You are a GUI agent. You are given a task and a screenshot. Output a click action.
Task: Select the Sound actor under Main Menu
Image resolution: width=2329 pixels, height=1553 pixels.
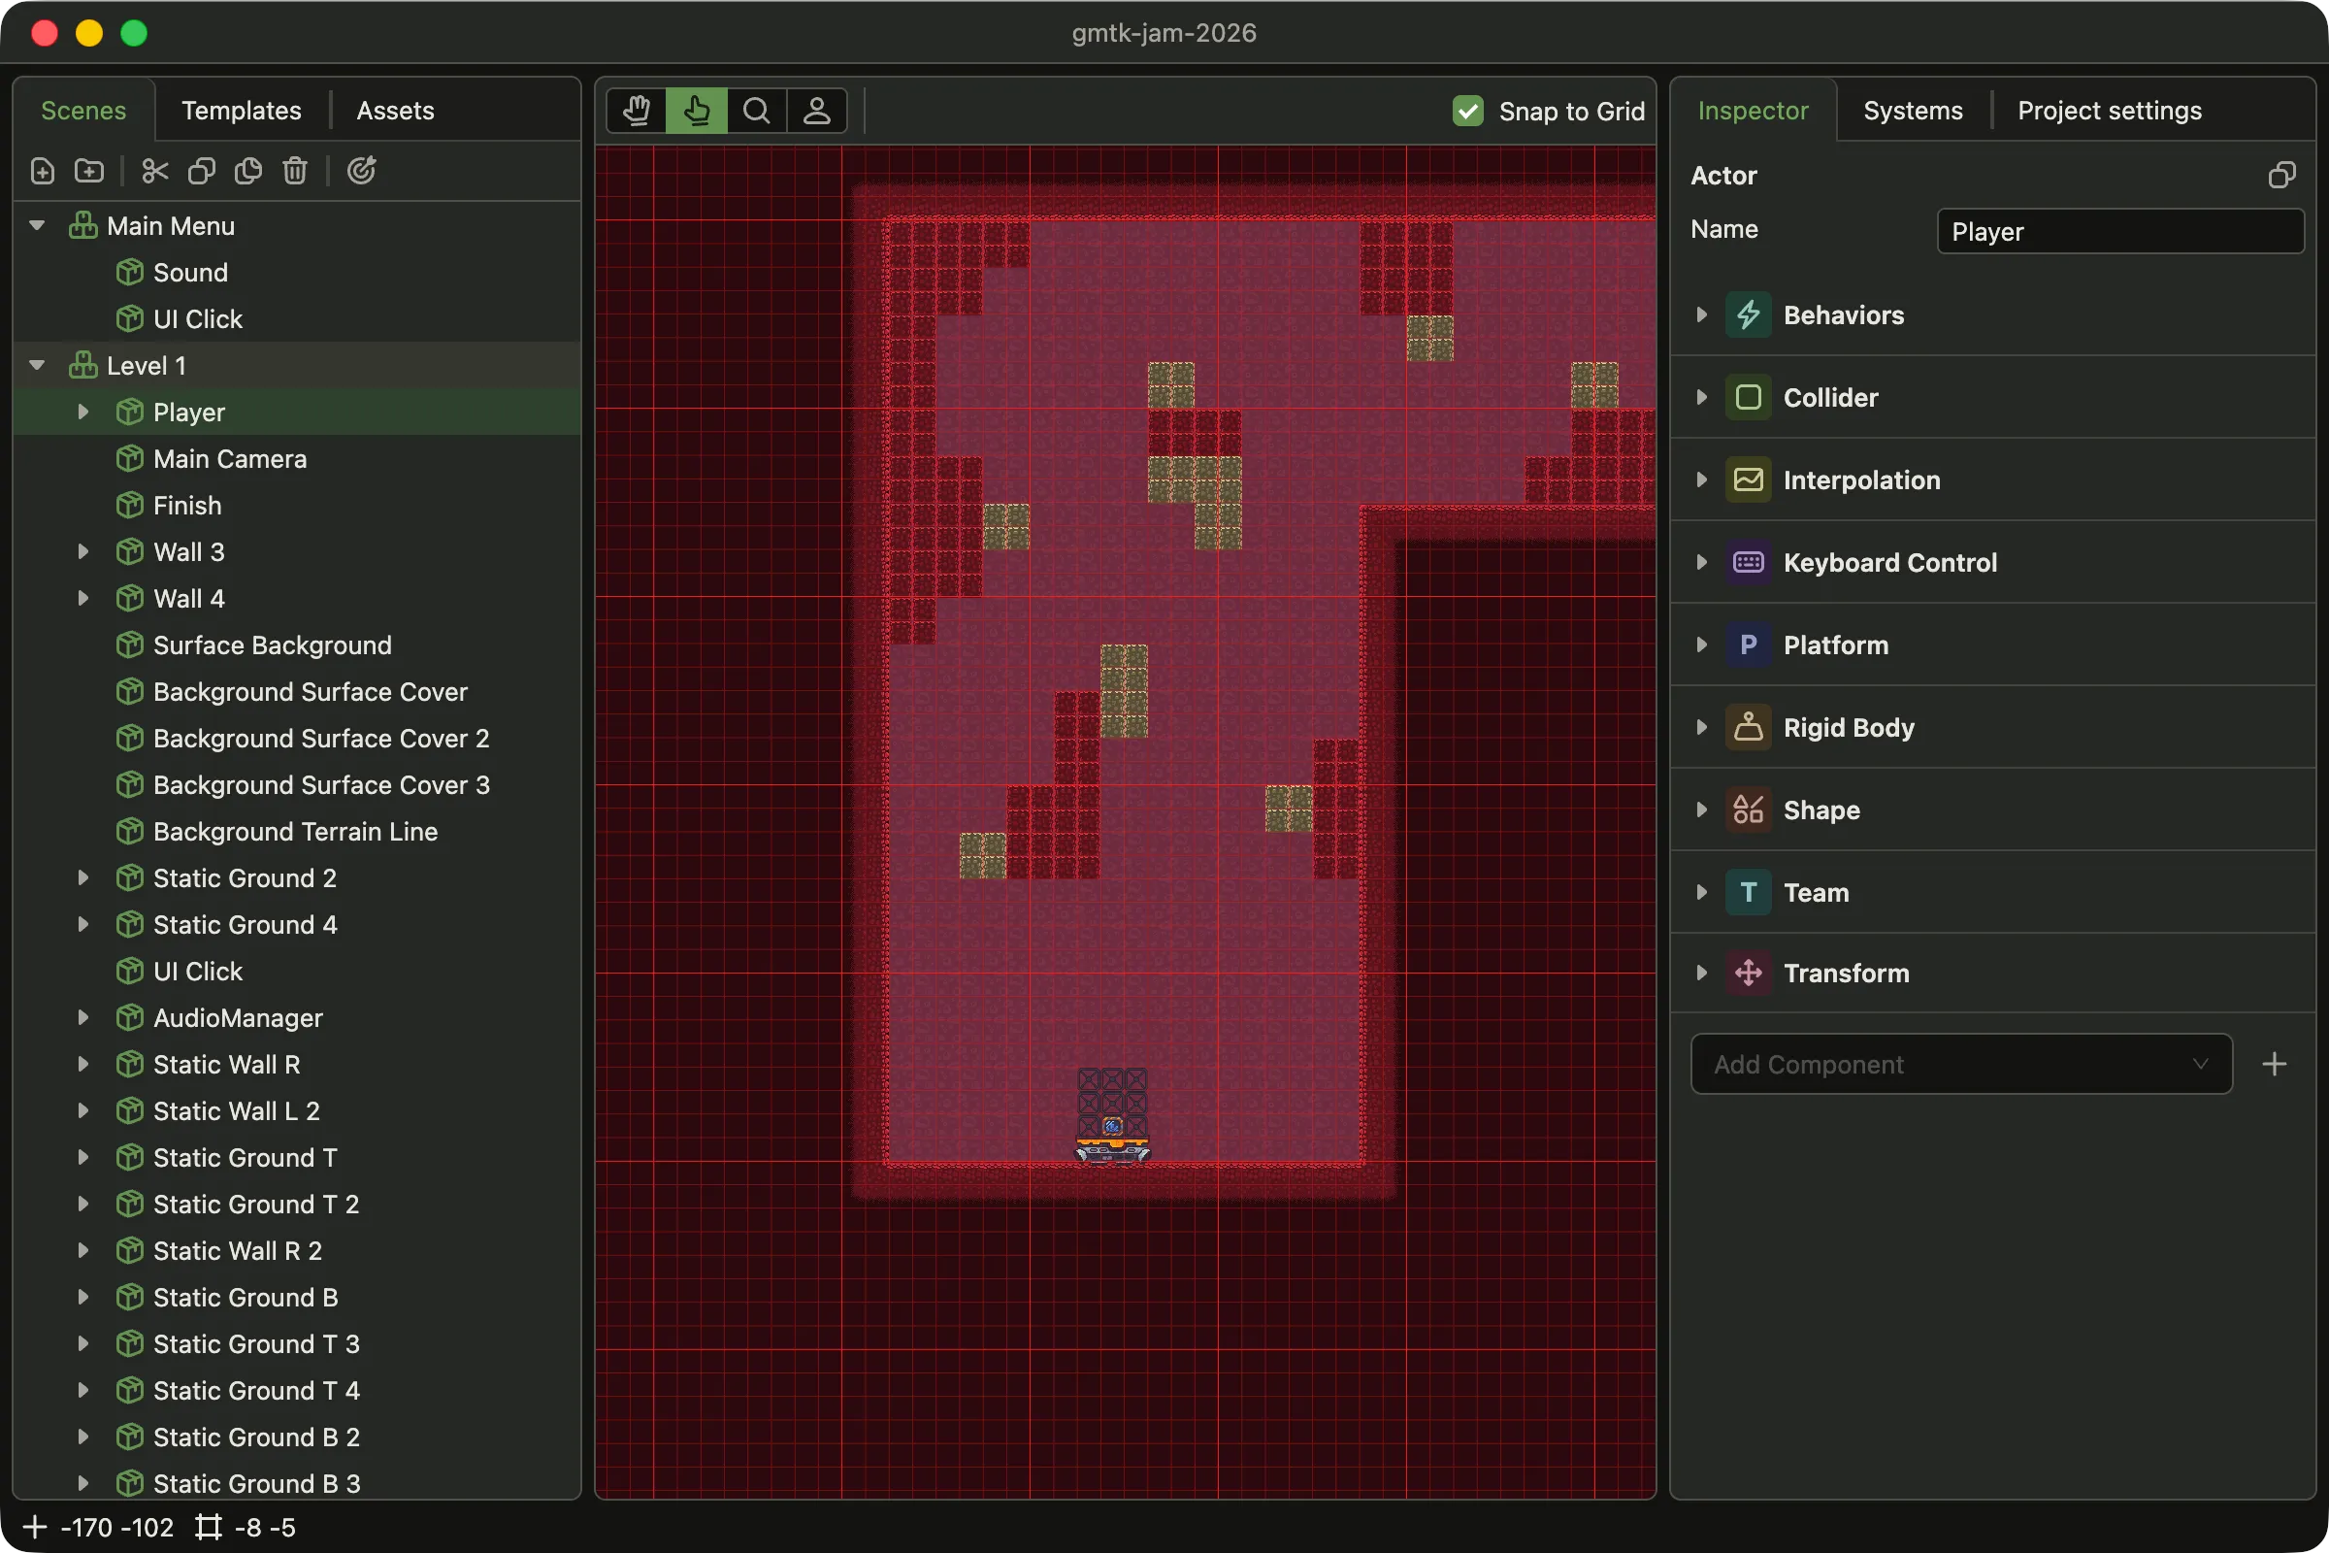[297, 273]
